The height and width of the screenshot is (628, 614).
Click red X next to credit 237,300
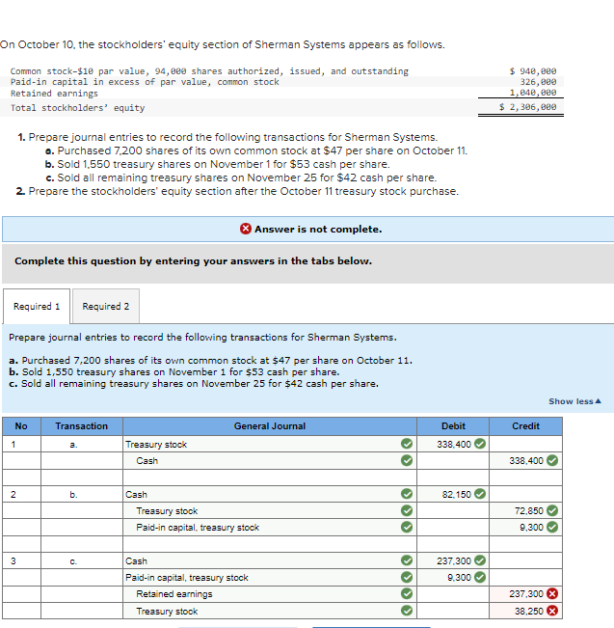(552, 593)
